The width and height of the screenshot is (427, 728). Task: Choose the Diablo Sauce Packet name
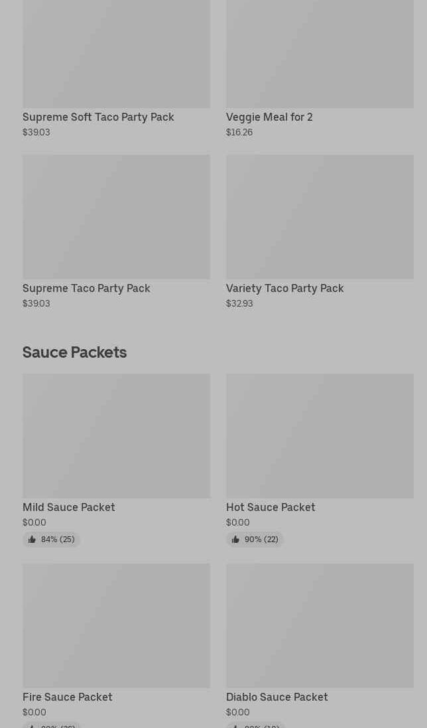[276, 697]
